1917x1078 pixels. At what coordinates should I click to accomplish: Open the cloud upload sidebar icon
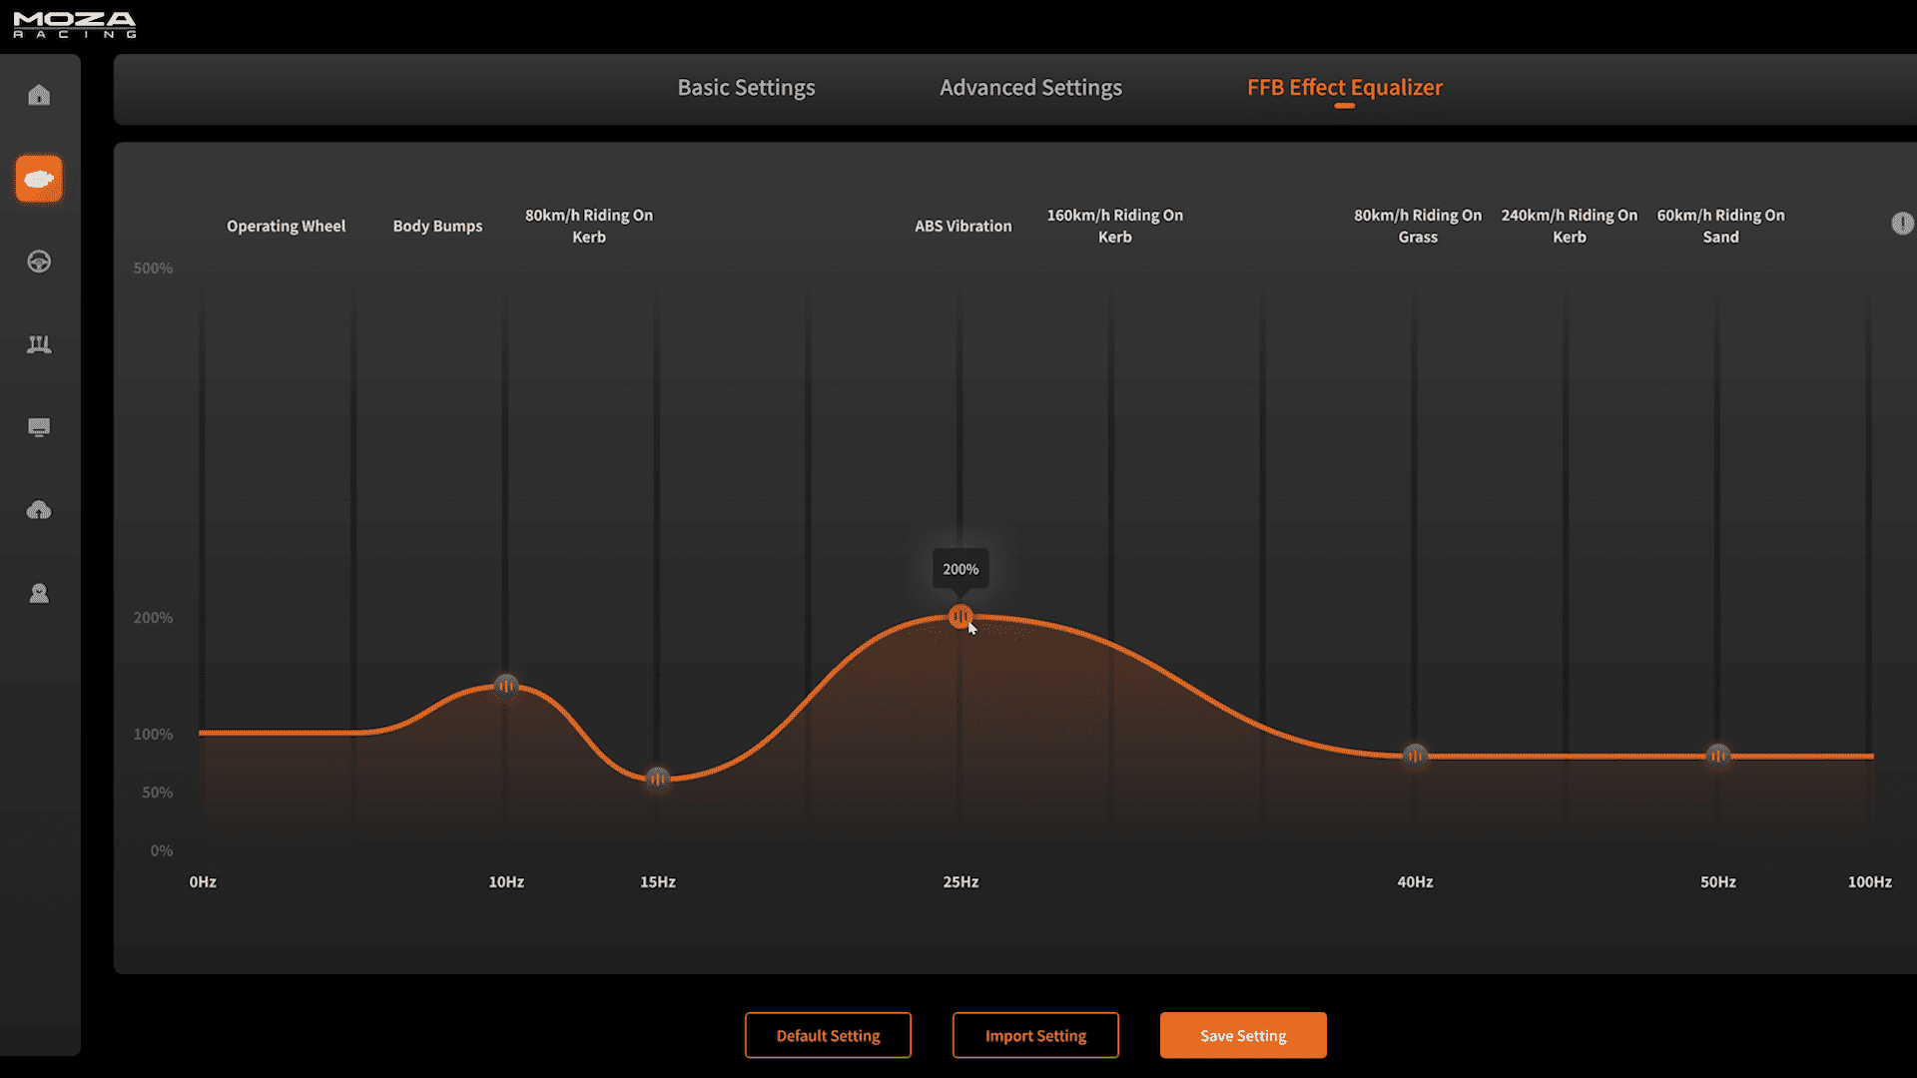[39, 510]
